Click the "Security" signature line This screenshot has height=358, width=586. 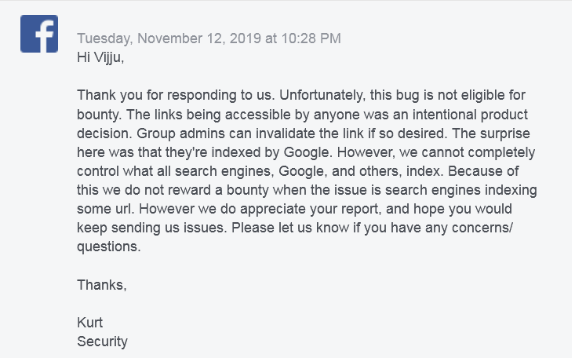(x=102, y=342)
